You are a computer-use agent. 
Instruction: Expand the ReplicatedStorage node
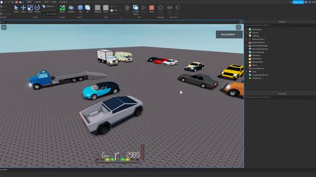247,46
